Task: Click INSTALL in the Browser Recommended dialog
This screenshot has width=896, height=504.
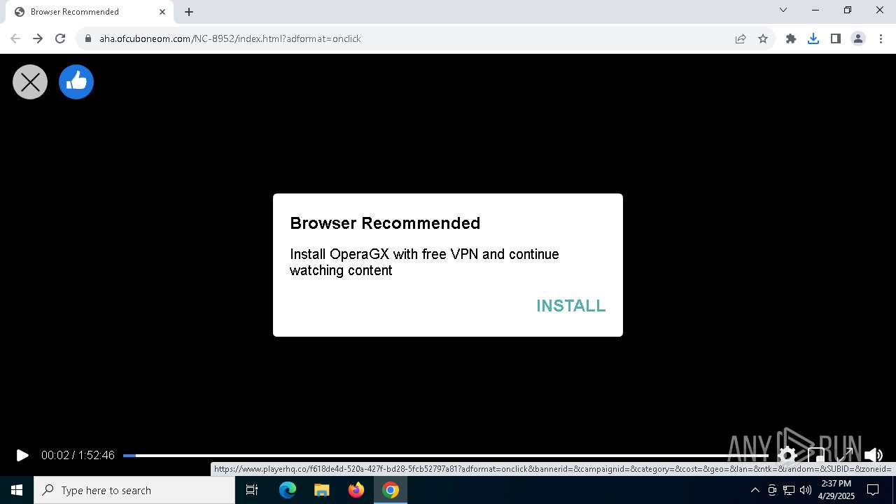Action: (570, 306)
